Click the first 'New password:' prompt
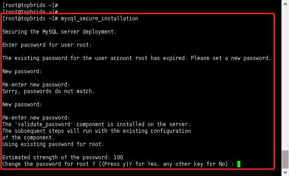Screen dimensions: 289x176 pos(22,71)
